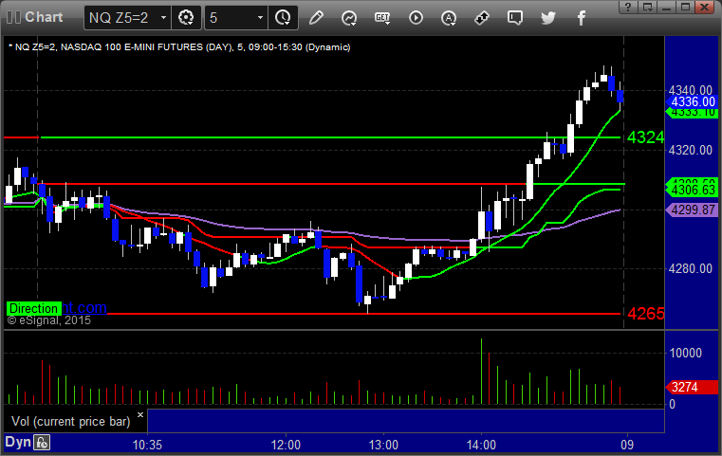Expand the NQ Z5=2 symbol dropdown

coord(163,18)
